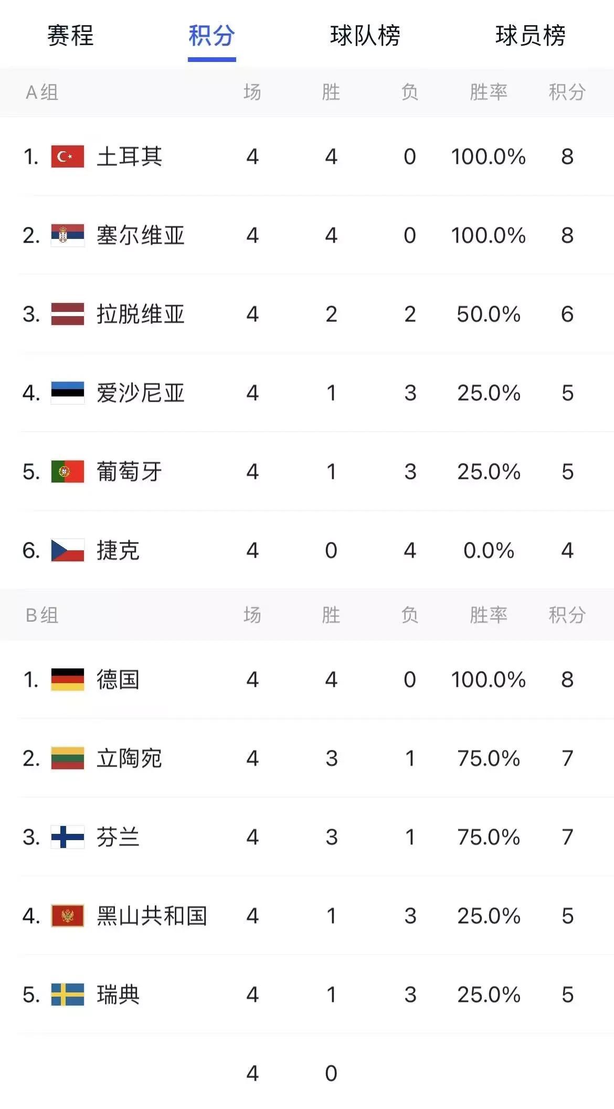Select the B组 group header
The height and width of the screenshot is (1109, 614).
pos(42,615)
